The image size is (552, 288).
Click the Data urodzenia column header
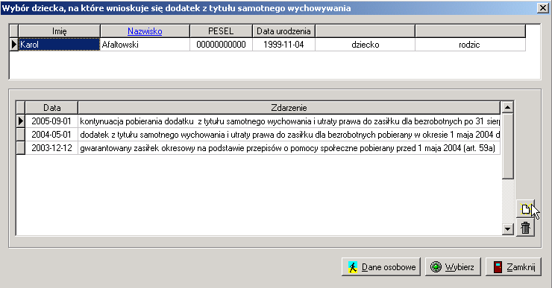pyautogui.click(x=283, y=31)
